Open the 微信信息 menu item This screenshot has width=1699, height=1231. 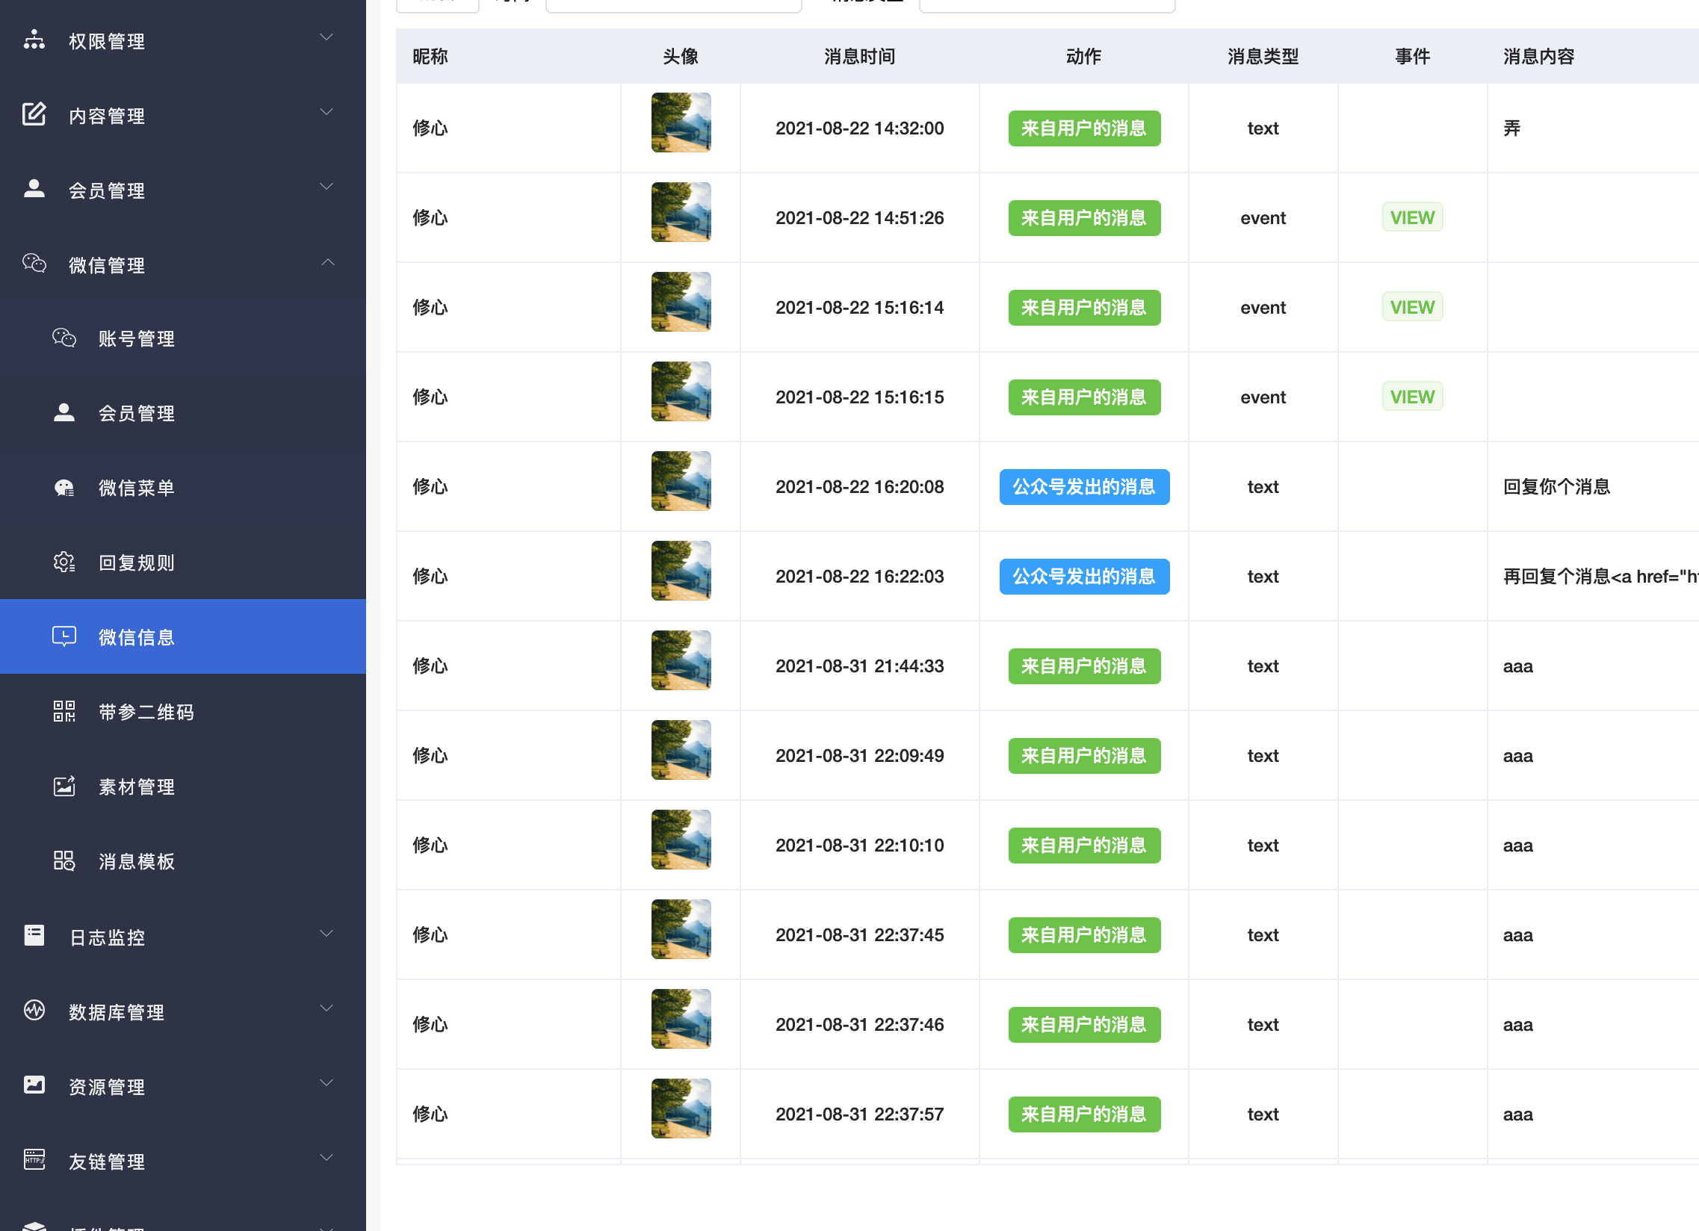136,637
